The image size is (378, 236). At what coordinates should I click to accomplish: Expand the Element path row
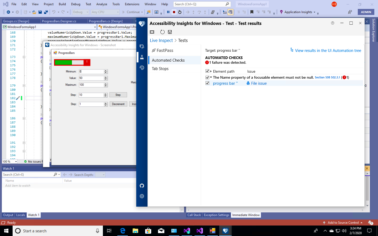click(211, 71)
